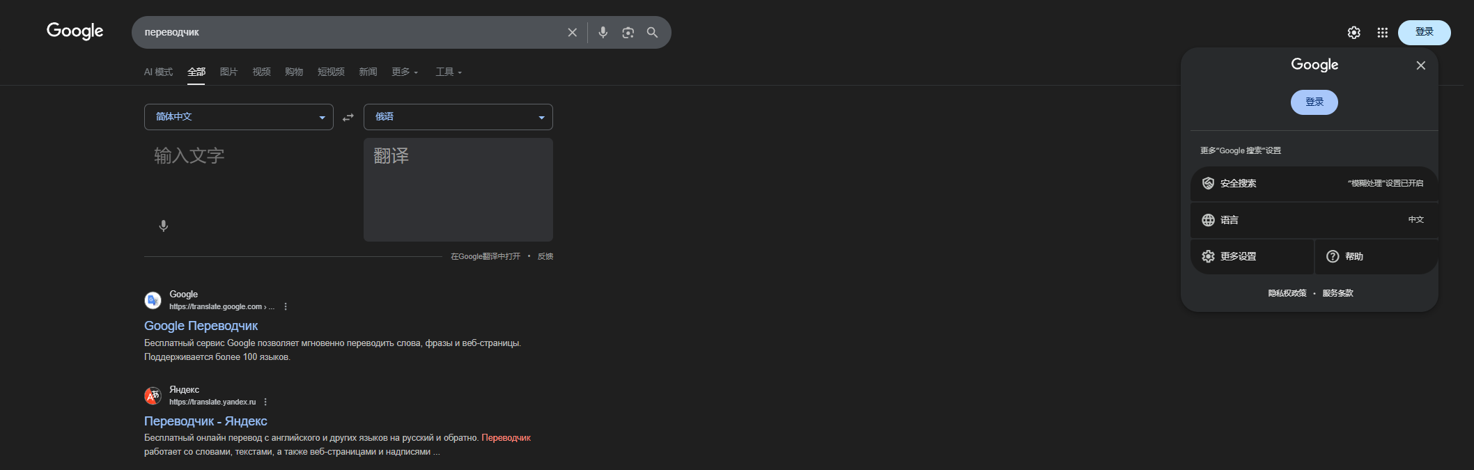
Task: Switch to the 短视频 short videos tab
Action: pyautogui.click(x=331, y=72)
